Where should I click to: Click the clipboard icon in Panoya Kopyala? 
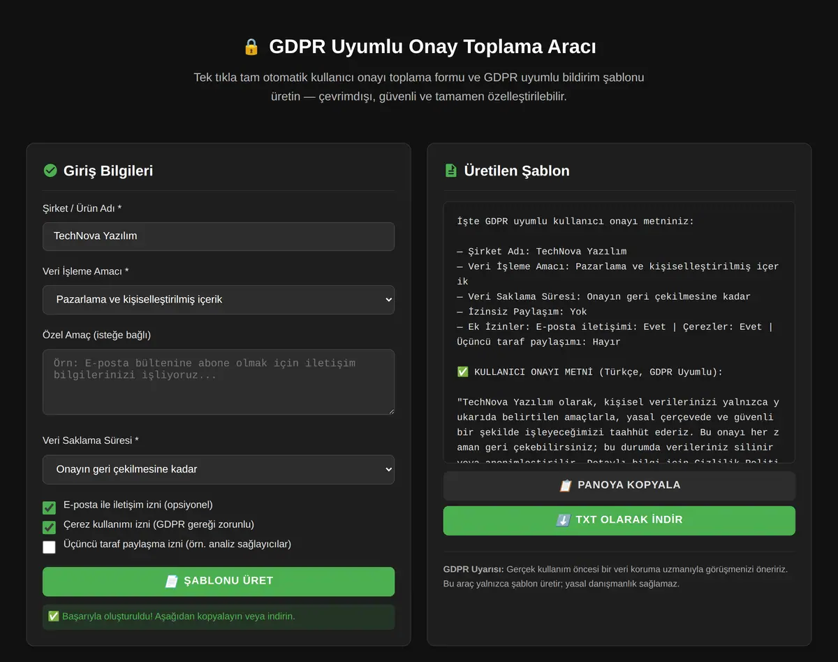pos(566,485)
